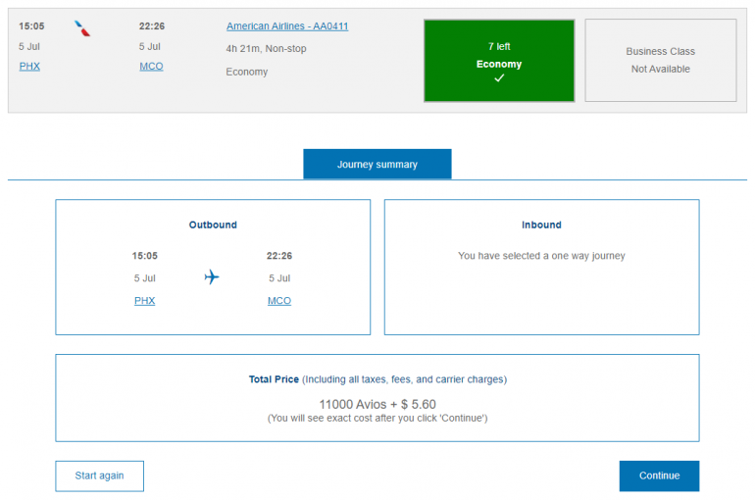Viewport: 755px width, 500px height.
Task: Click the white checkmark in Economy box
Action: [499, 78]
